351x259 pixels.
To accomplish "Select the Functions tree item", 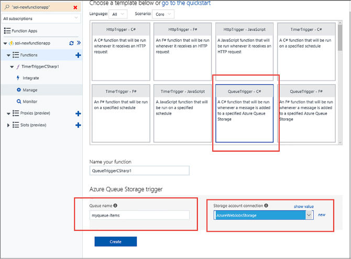I will tap(29, 55).
